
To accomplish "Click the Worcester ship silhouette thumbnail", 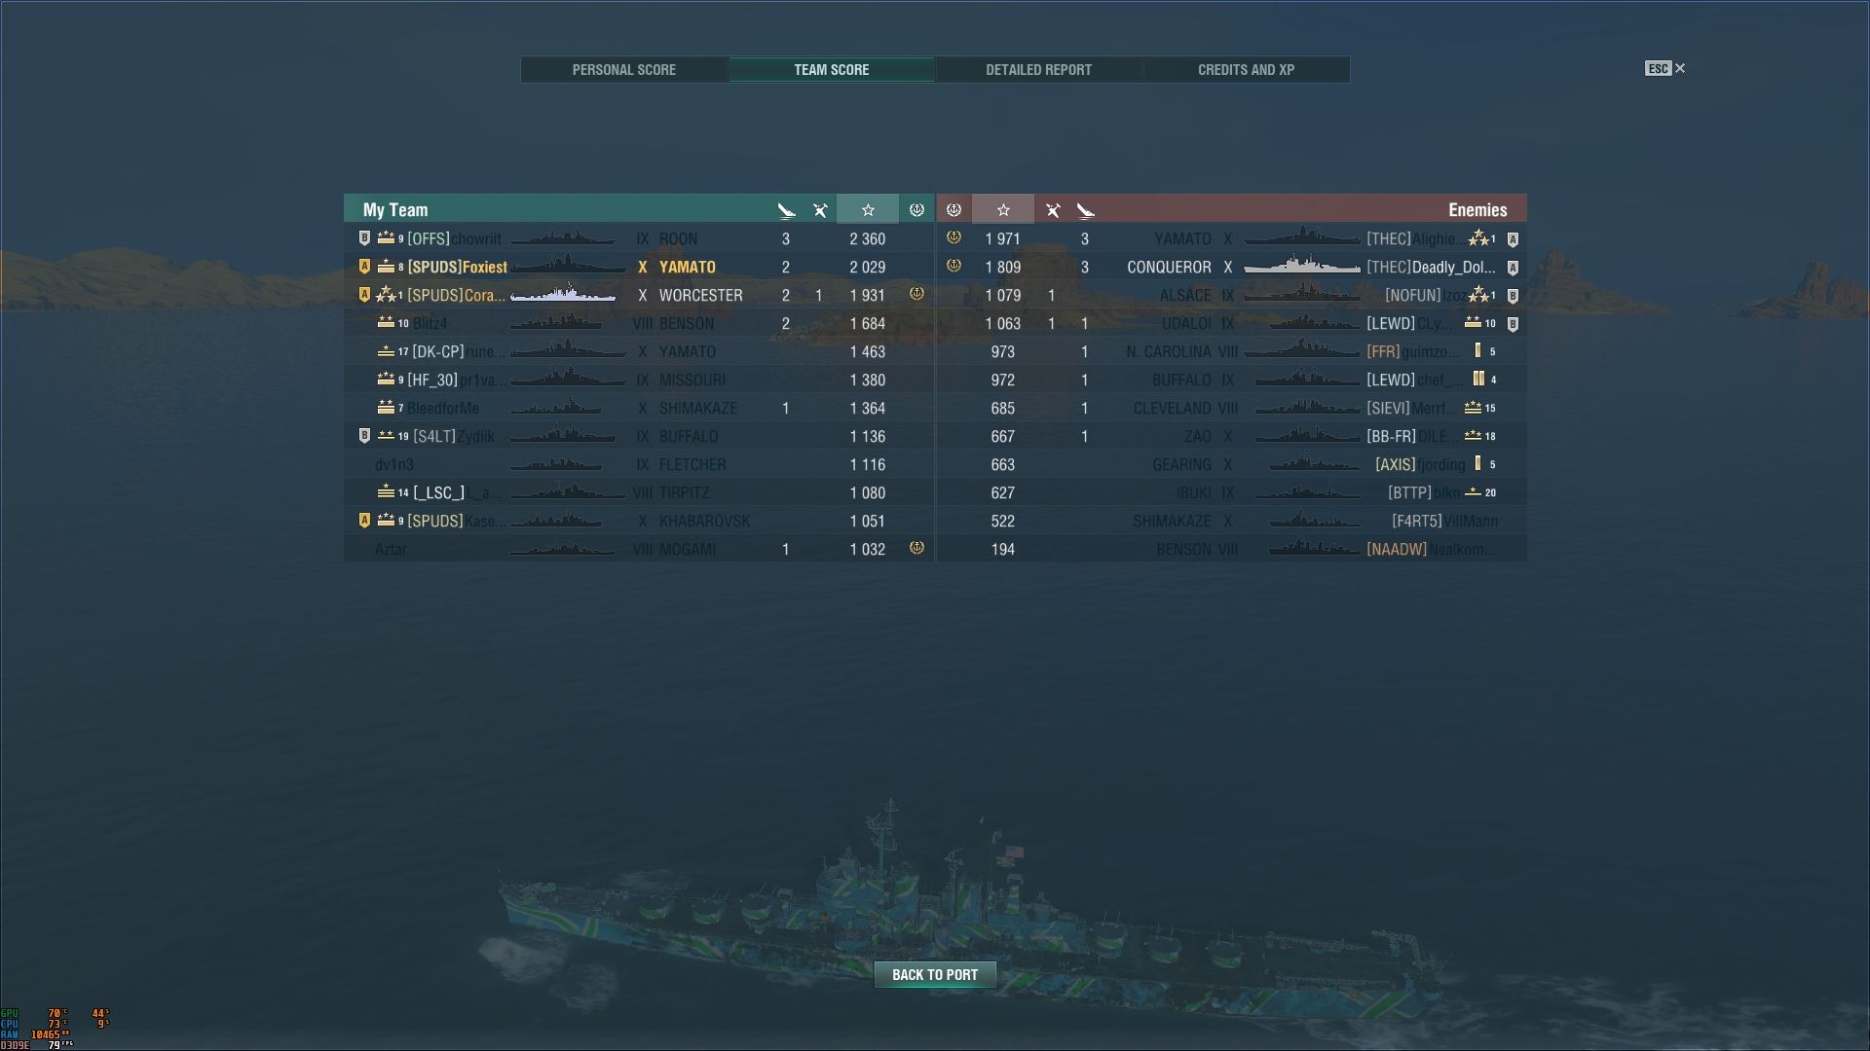I will point(563,294).
